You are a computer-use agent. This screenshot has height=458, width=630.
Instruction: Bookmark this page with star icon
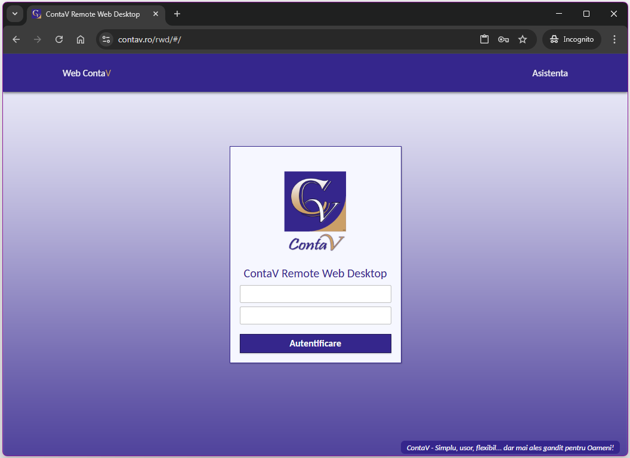(523, 39)
